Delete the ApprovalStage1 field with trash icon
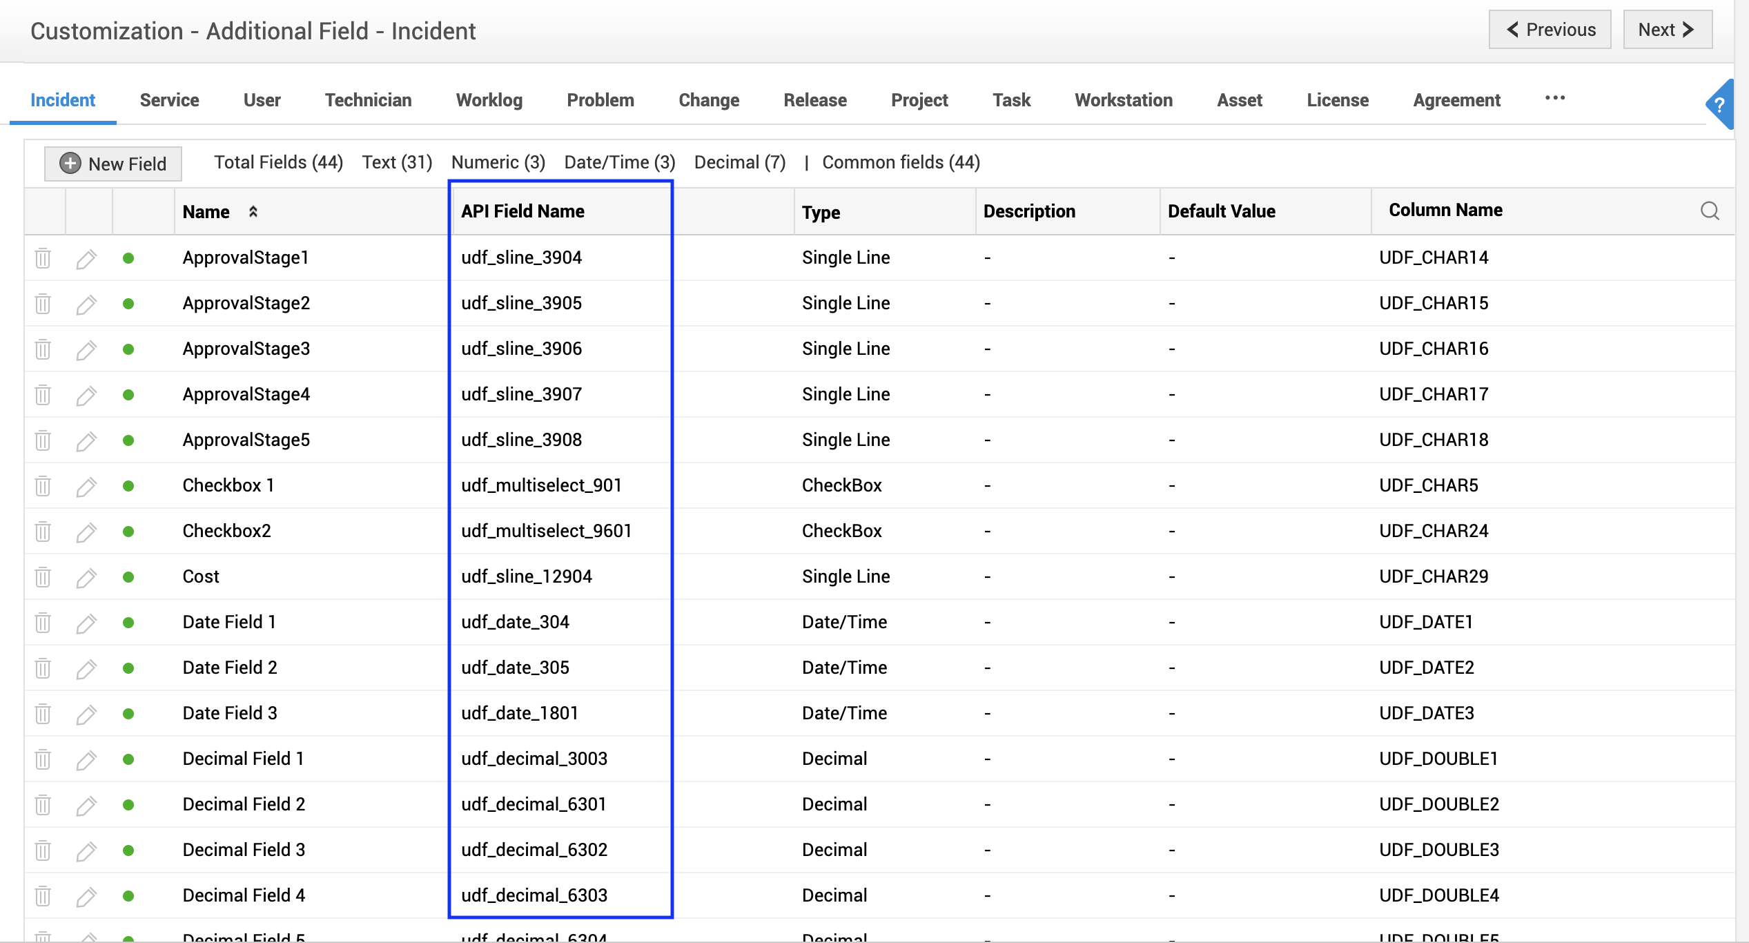Viewport: 1749px width, 943px height. point(43,258)
